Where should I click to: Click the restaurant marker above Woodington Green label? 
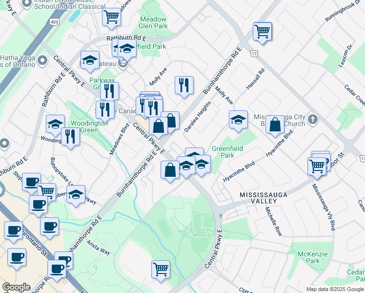105,110
